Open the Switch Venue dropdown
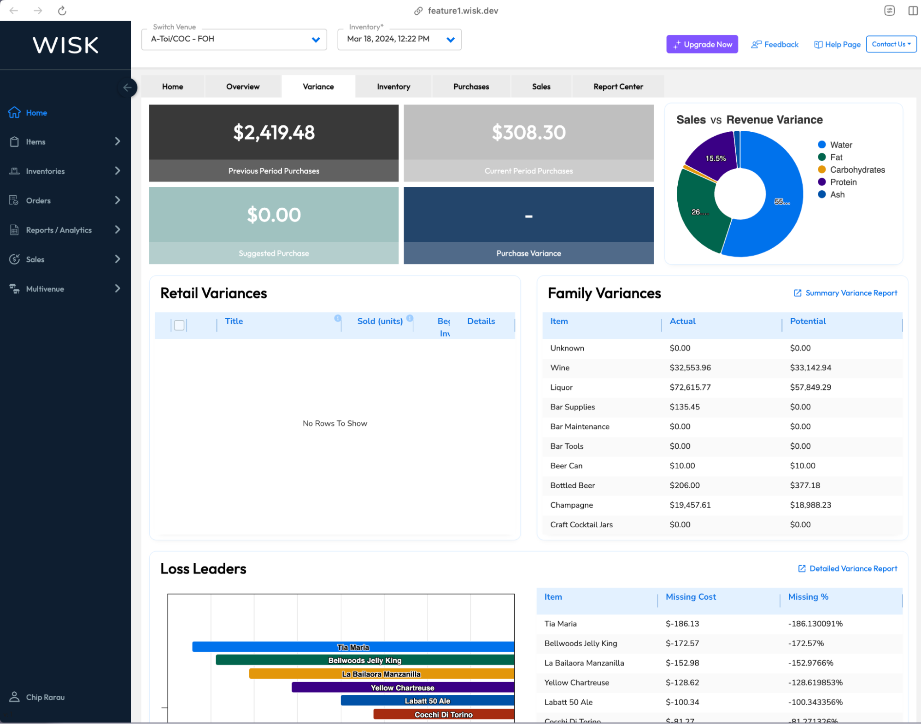The image size is (921, 724). coord(316,39)
